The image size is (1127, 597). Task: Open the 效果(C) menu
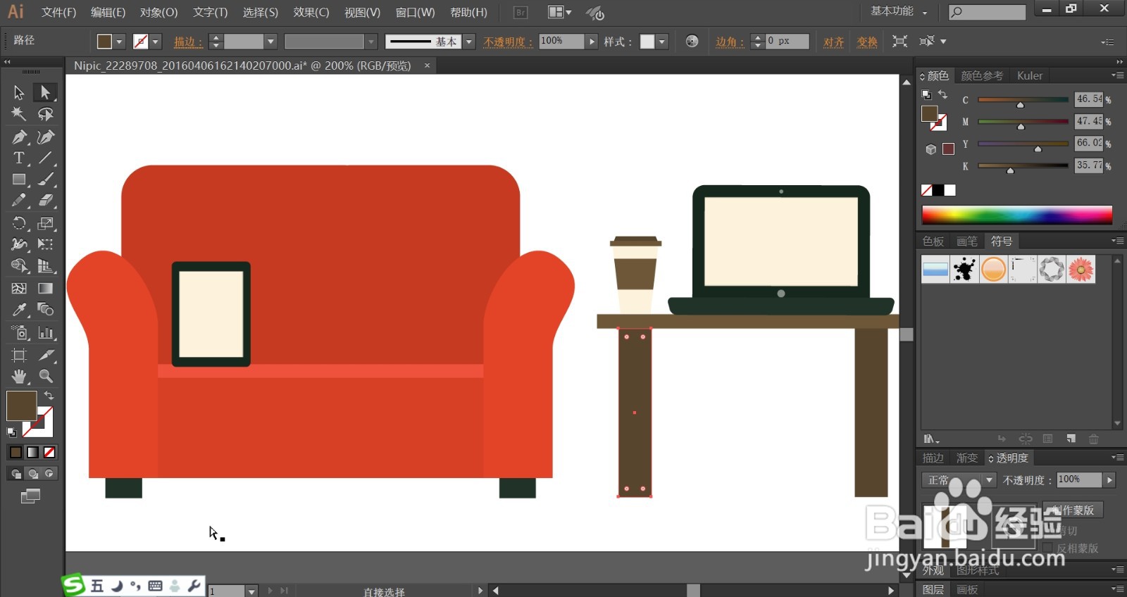(x=311, y=12)
